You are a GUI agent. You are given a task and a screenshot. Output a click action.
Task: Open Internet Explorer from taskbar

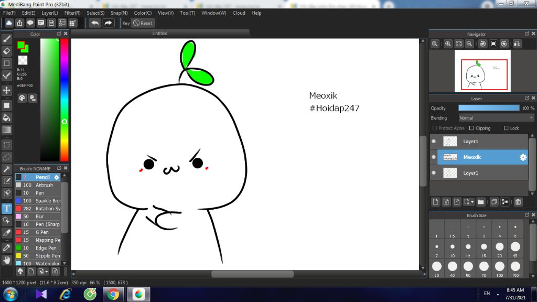(x=65, y=295)
